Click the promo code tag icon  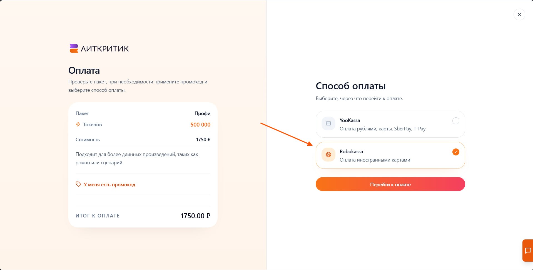point(78,184)
